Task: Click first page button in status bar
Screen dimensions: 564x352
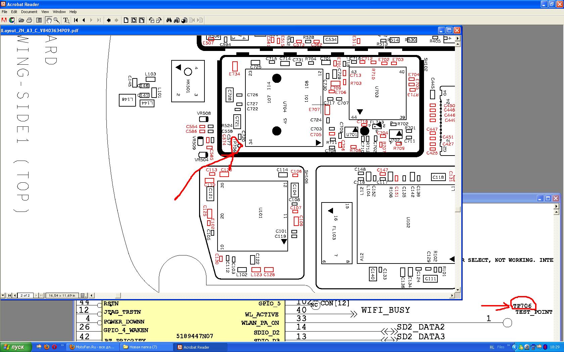Action: pos(9,295)
